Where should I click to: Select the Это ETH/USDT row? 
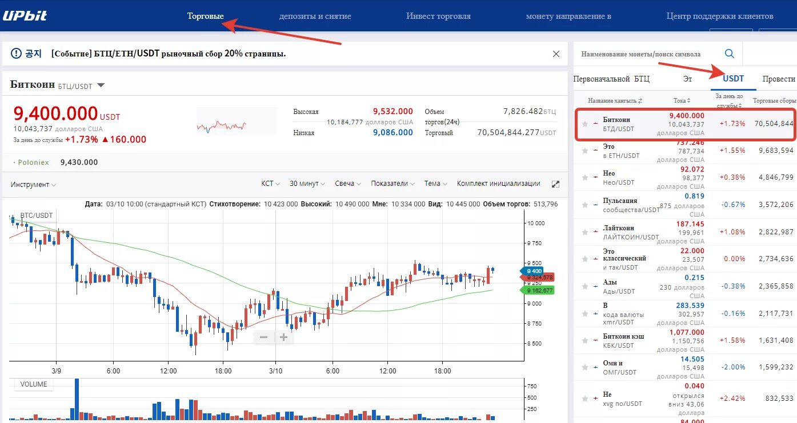coord(686,151)
